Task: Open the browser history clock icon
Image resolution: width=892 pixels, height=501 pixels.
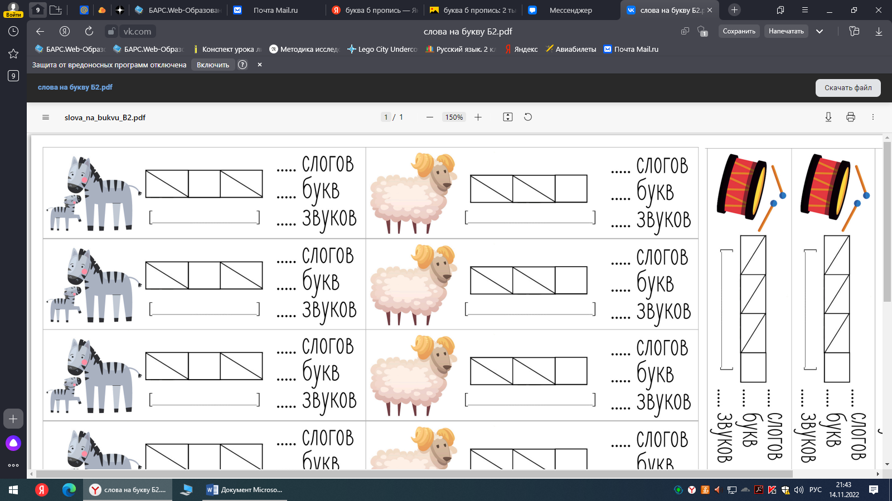Action: point(13,31)
